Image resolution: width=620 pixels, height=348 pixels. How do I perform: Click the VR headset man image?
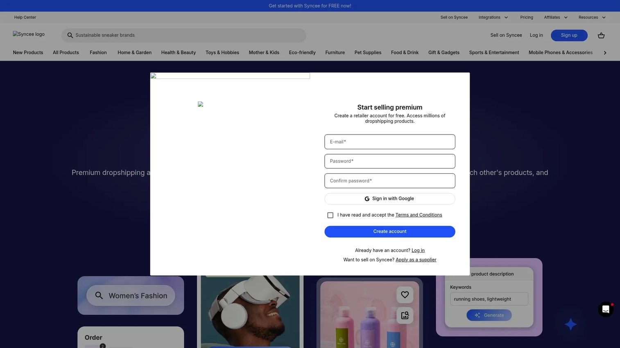point(250,312)
